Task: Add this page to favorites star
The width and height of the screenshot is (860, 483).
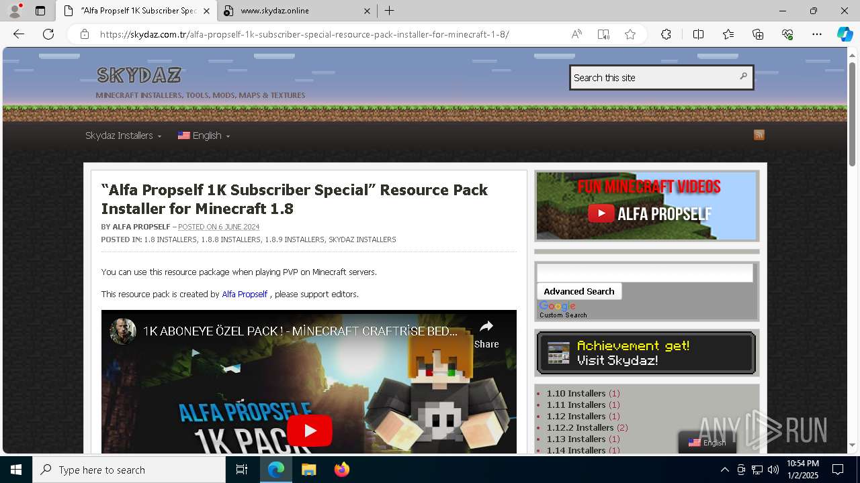Action: tap(630, 34)
